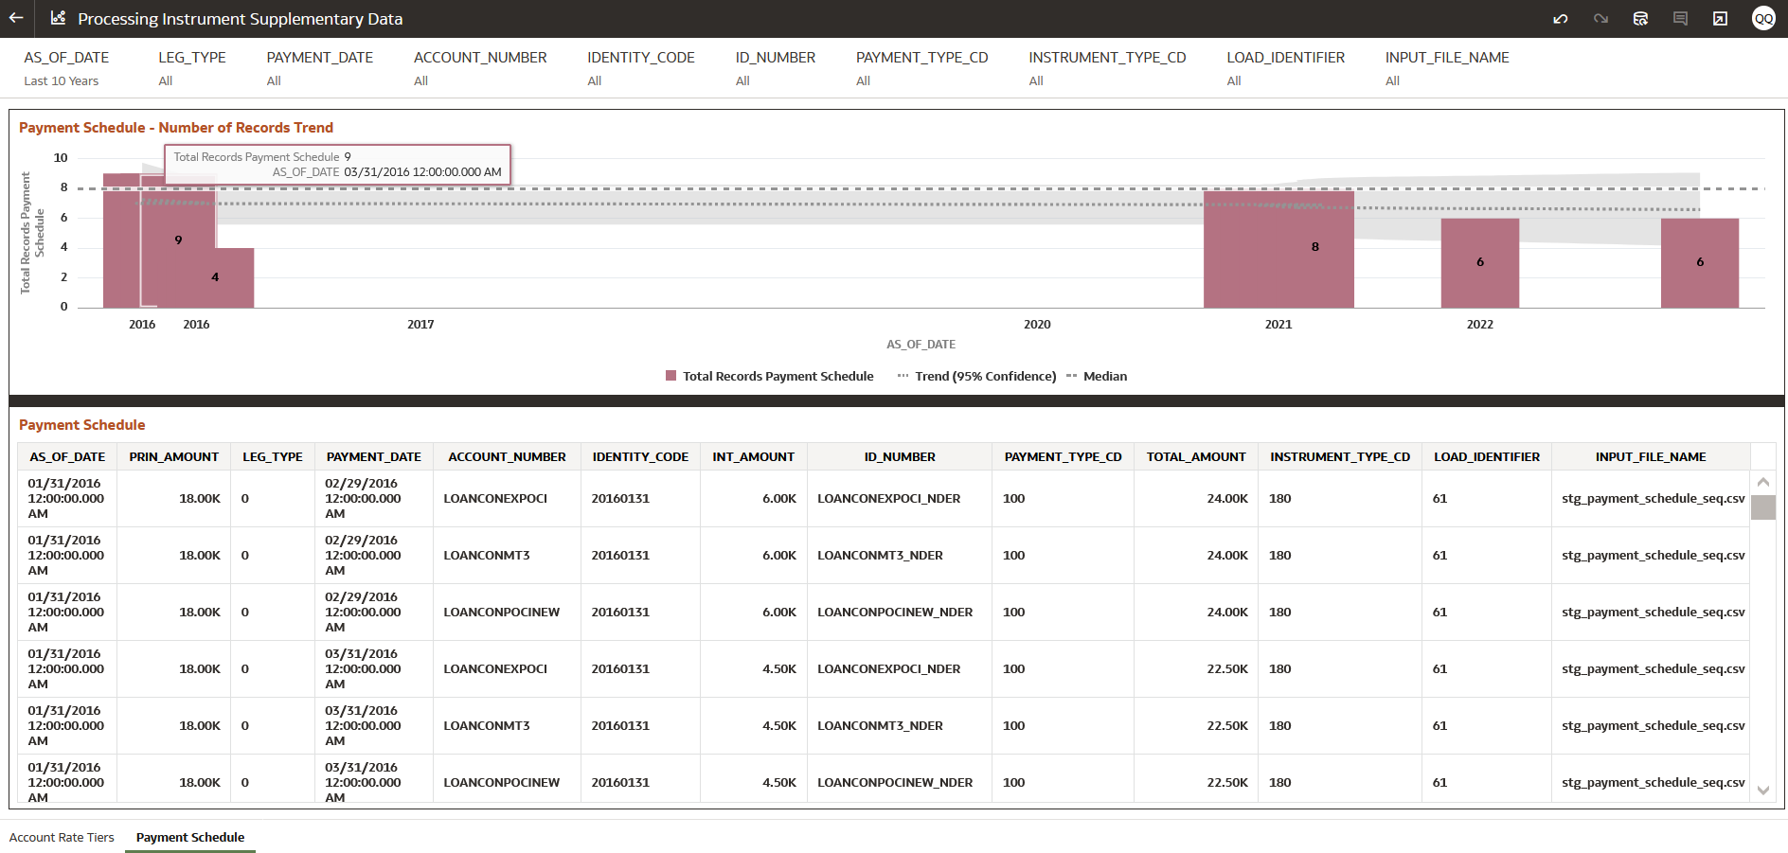
Task: Switch to the Account Rate Tiers tab
Action: point(62,837)
